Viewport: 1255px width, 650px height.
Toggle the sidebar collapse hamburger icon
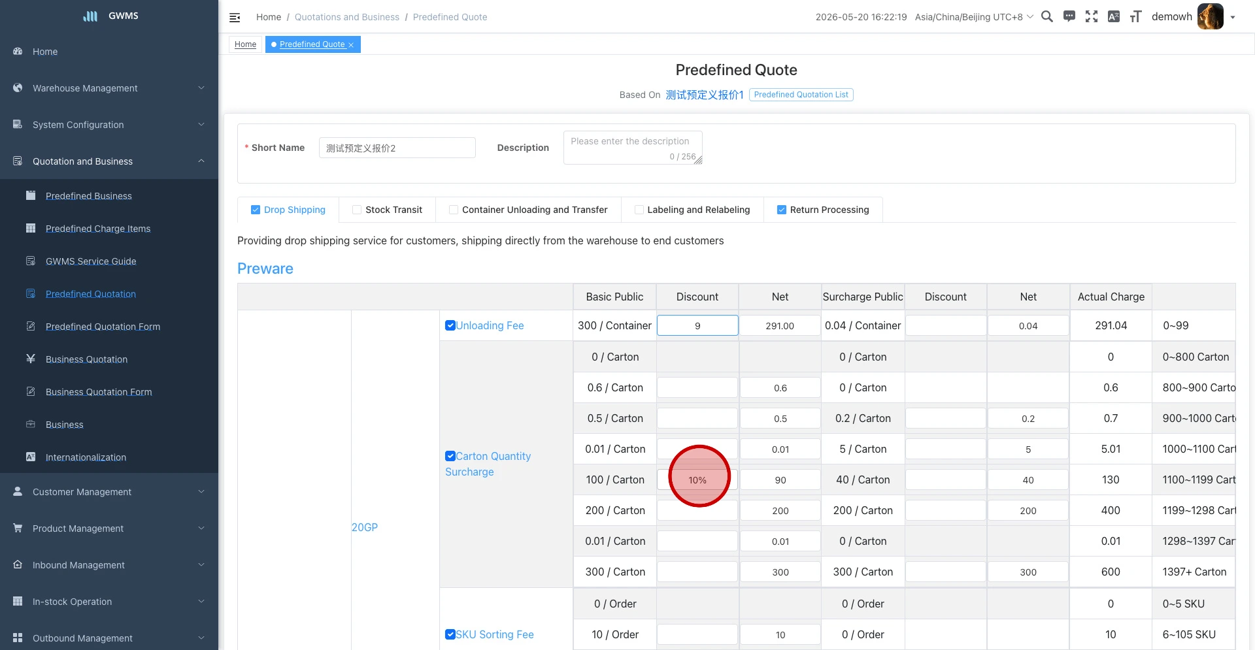[x=235, y=18]
